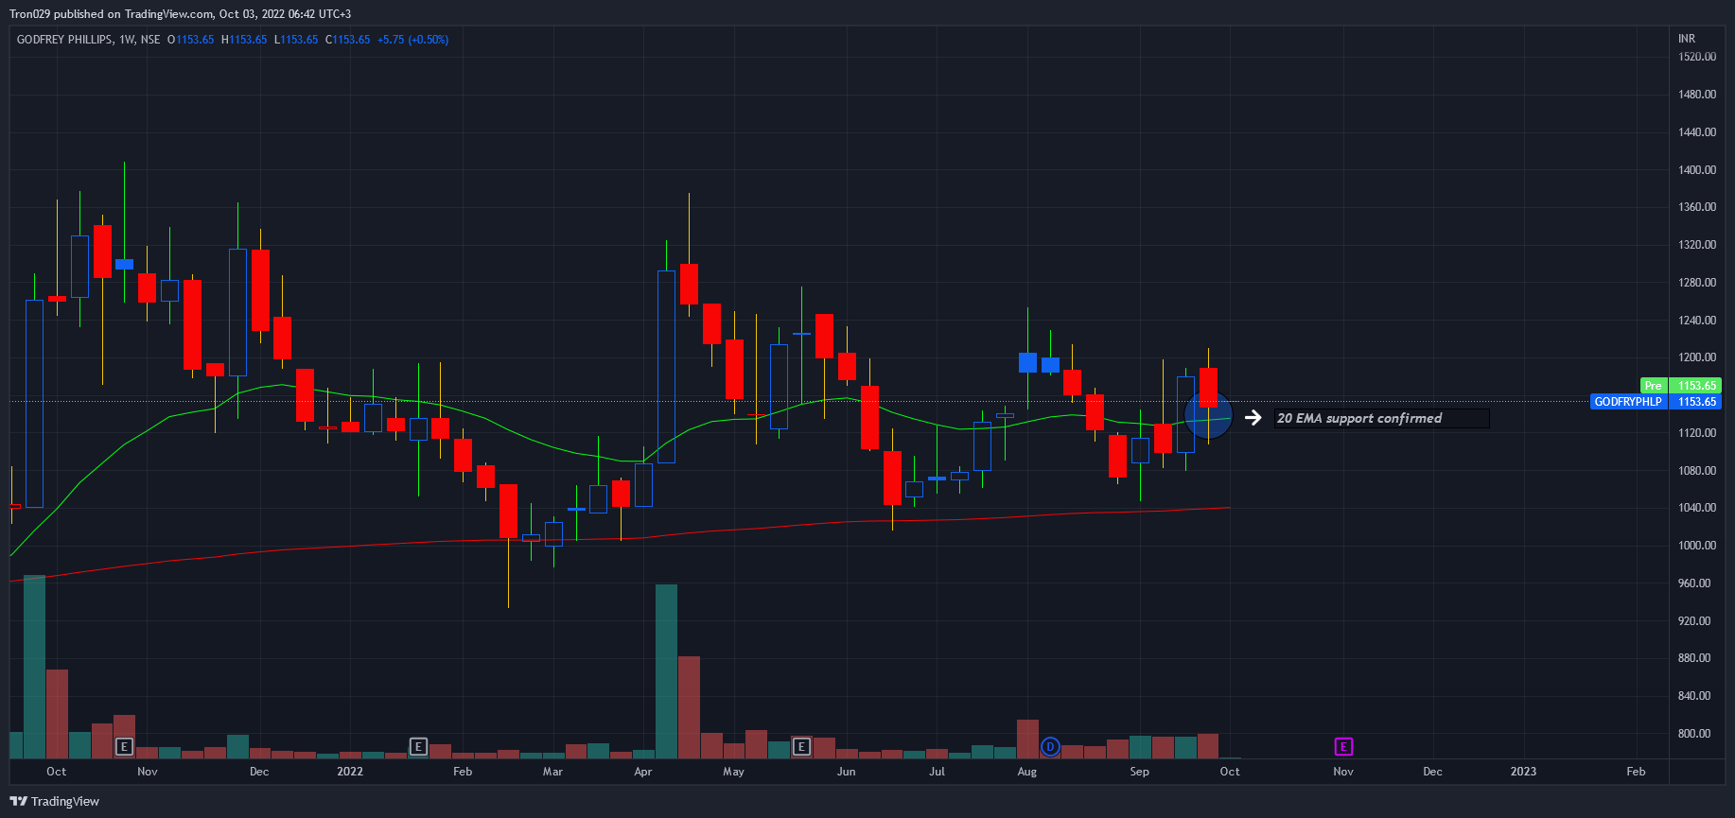Click the TradingView logo at bottom
1735x818 pixels.
[x=54, y=801]
